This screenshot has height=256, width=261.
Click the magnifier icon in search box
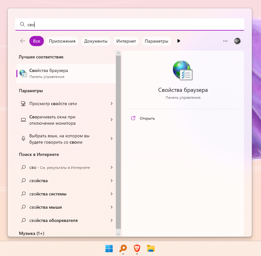(22, 24)
